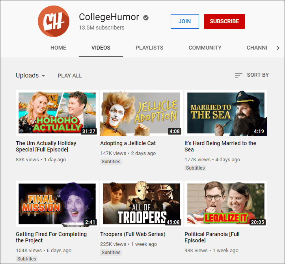Click the 31:27 duration badge
285x264 pixels.
tap(89, 131)
